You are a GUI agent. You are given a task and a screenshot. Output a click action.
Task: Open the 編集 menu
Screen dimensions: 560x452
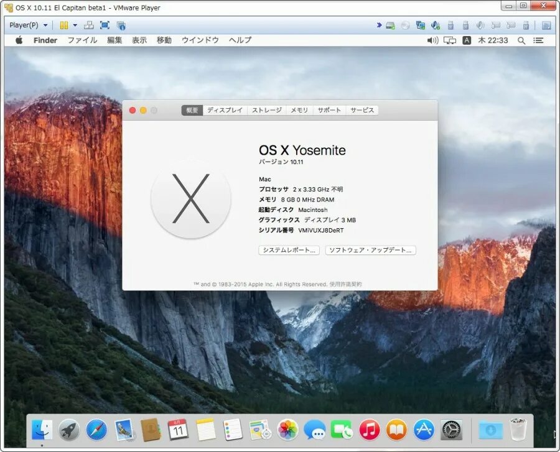point(114,40)
